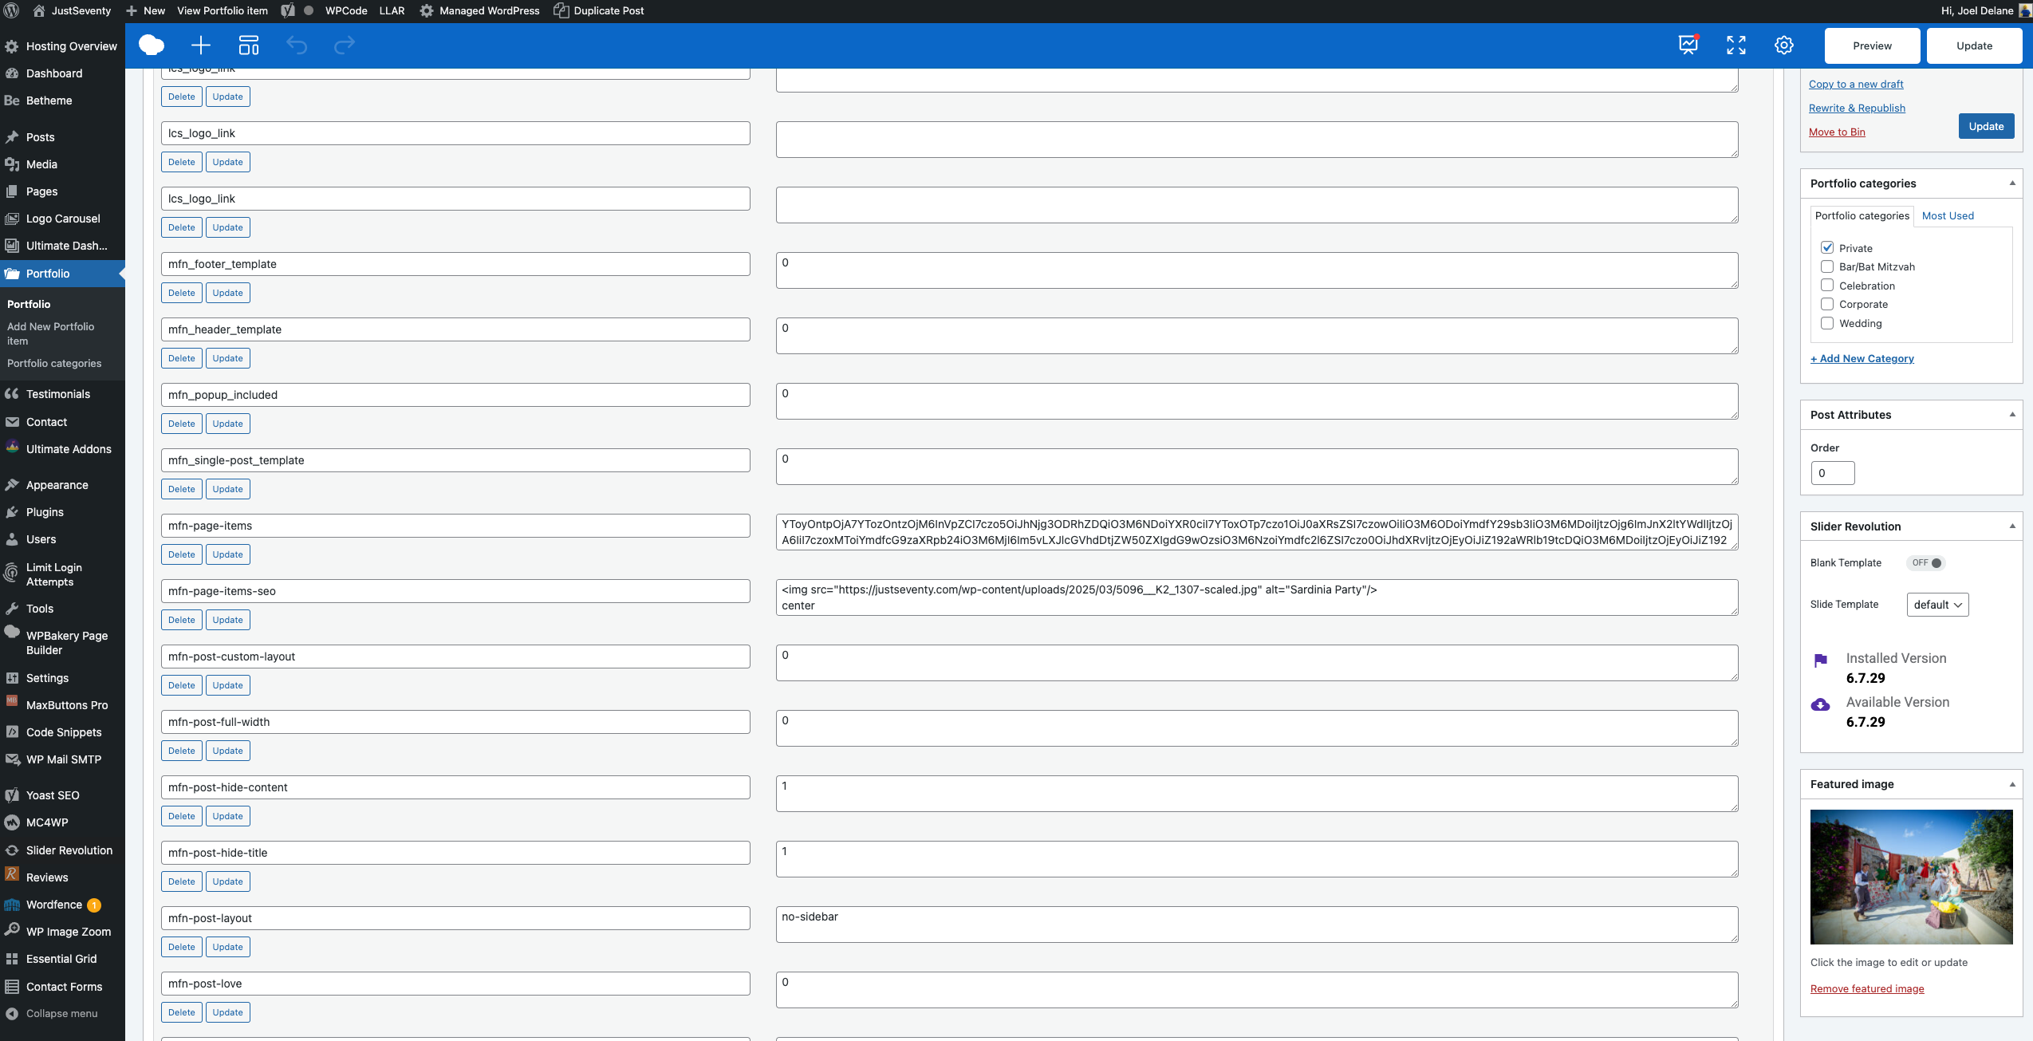Collapse the Portfolio categories panel
The height and width of the screenshot is (1041, 2033).
coord(2011,183)
